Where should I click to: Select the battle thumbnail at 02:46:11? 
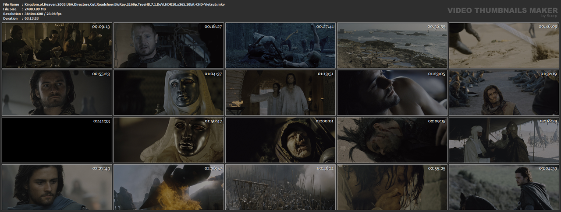pyautogui.click(x=280, y=187)
